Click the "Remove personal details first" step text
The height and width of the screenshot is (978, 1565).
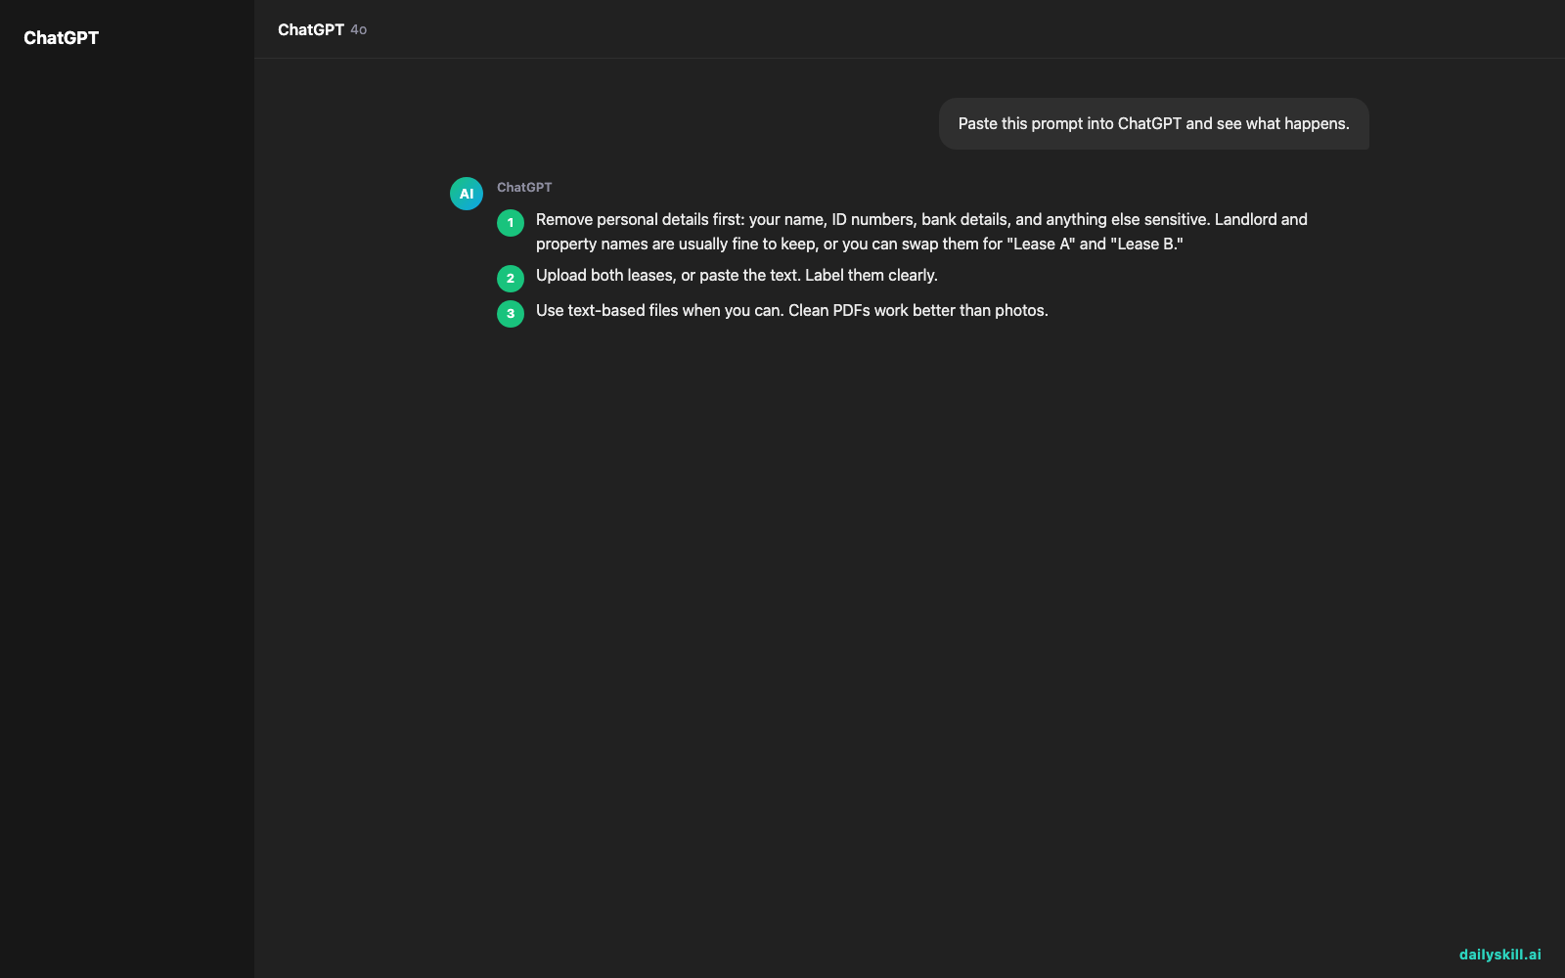(x=921, y=232)
